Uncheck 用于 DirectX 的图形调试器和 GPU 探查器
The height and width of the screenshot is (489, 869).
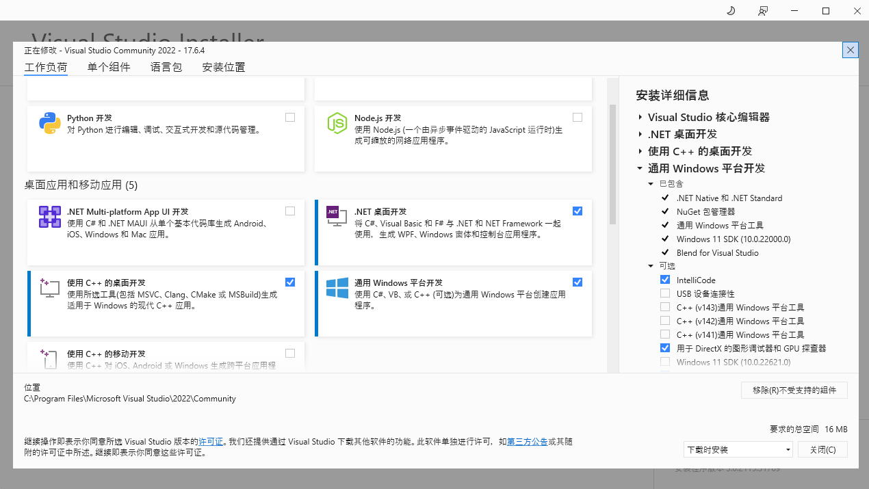[x=665, y=348]
